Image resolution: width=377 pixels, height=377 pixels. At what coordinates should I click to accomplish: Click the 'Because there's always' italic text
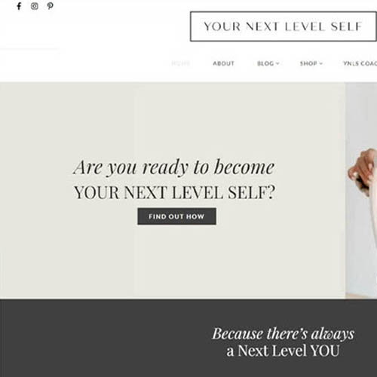coord(284,334)
